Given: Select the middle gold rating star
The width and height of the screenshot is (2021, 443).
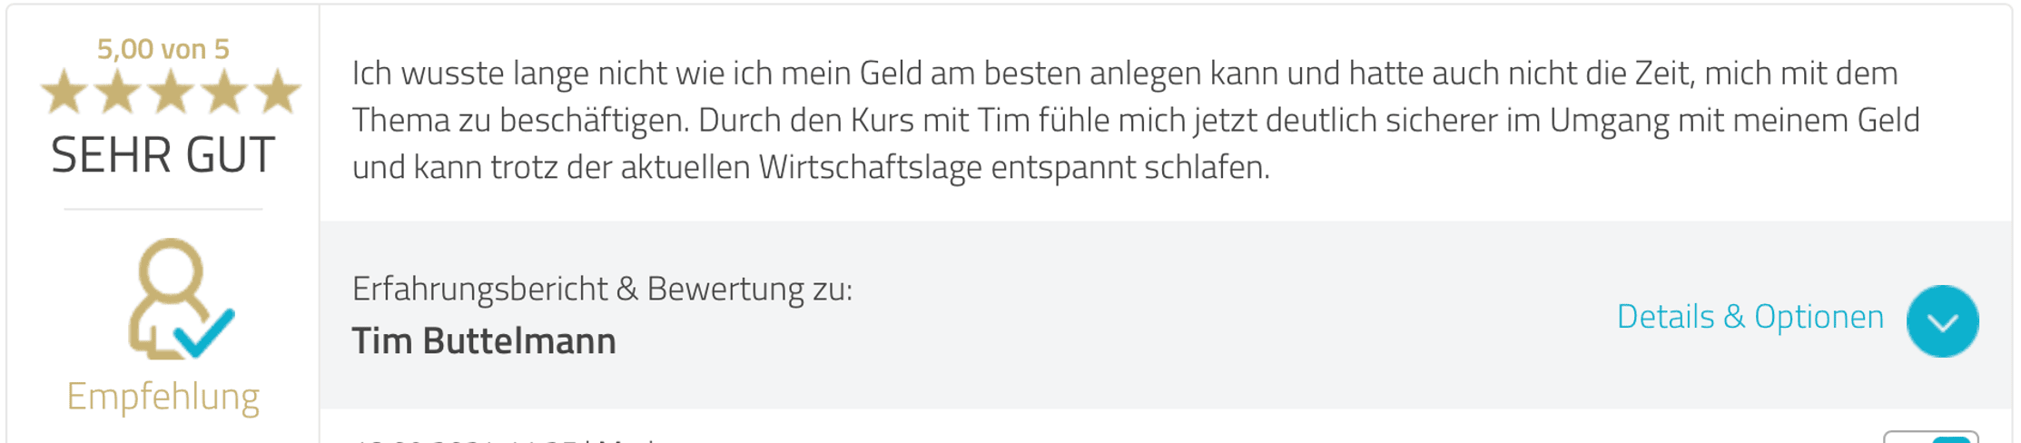Looking at the screenshot, I should click(x=171, y=93).
